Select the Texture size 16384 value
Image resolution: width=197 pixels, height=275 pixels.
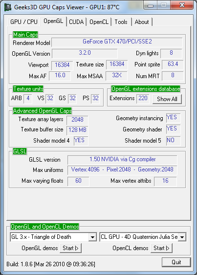point(117,64)
